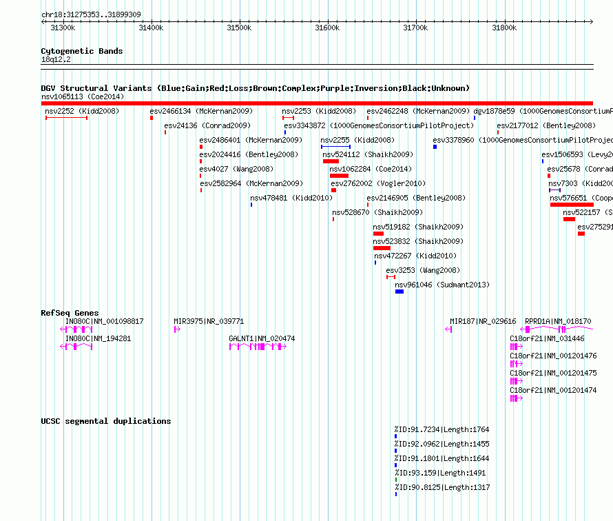Open esv2024416 (Bentley2008) variant
This screenshot has width=613, height=521.
pos(249,154)
